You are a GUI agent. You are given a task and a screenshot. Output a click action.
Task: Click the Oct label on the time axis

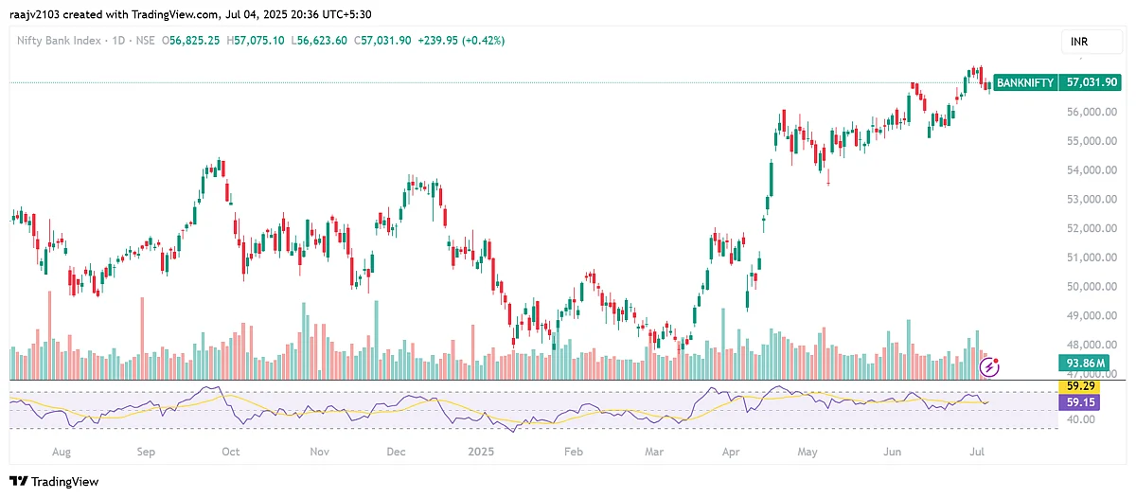(x=230, y=453)
